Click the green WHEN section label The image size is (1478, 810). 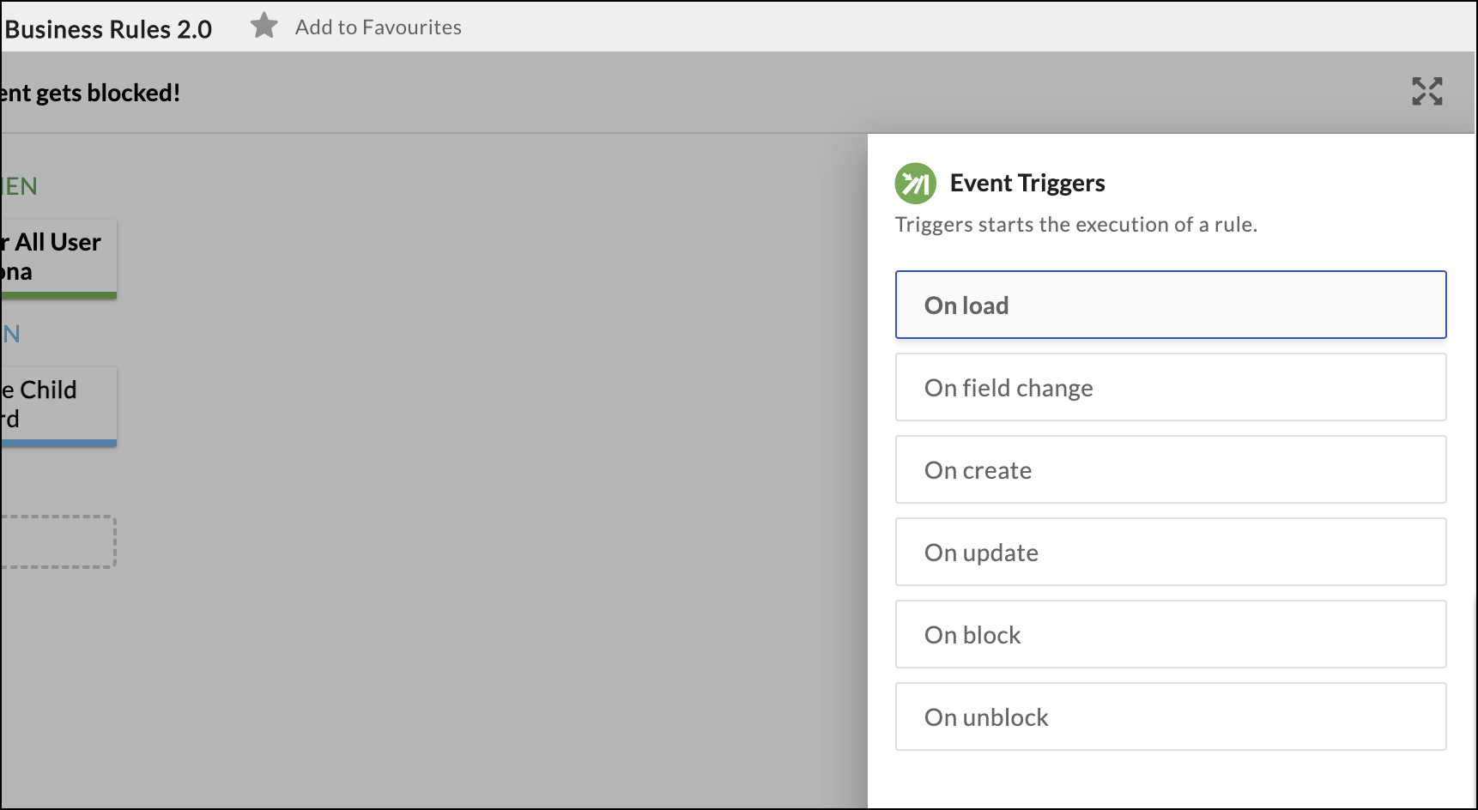click(19, 186)
